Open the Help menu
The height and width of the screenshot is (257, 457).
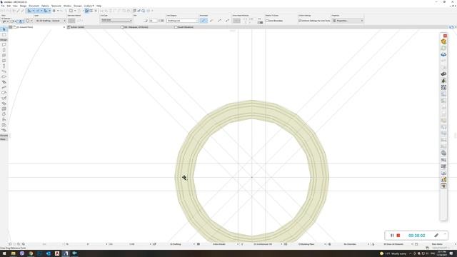(x=99, y=6)
